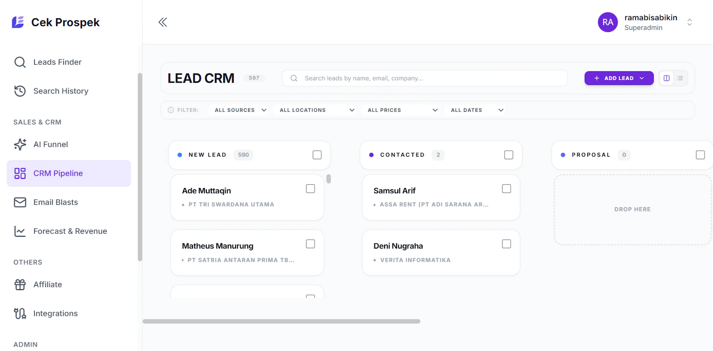713x351 pixels.
Task: Expand the Add Lead dropdown arrow
Action: 642,78
